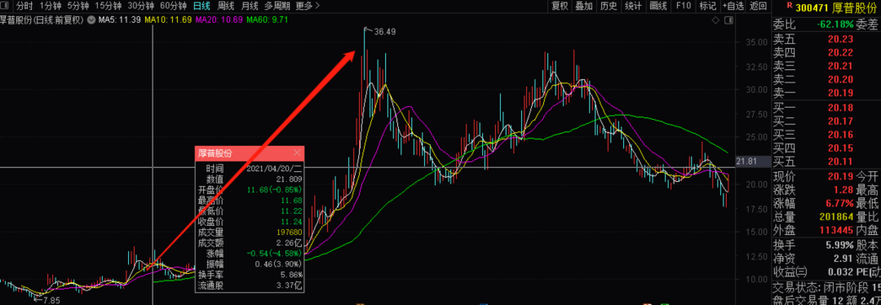This screenshot has width=881, height=305.
Task: Toggle the right panel layout icon
Action: click(728, 20)
